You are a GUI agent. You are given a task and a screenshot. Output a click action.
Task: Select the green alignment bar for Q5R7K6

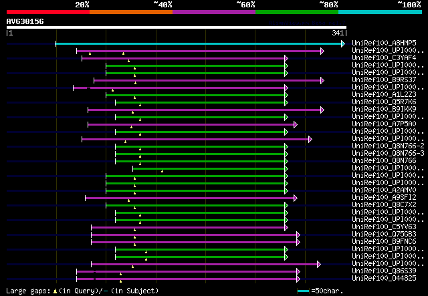[x=200, y=103]
